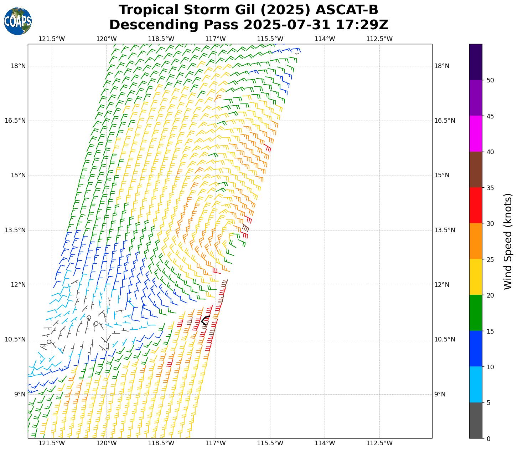Click the 117°W label on bottom axis
This screenshot has width=518, height=451.
point(216,443)
